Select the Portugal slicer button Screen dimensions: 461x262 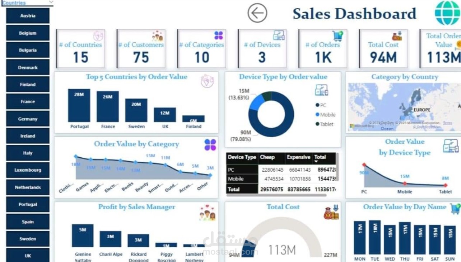tap(28, 204)
